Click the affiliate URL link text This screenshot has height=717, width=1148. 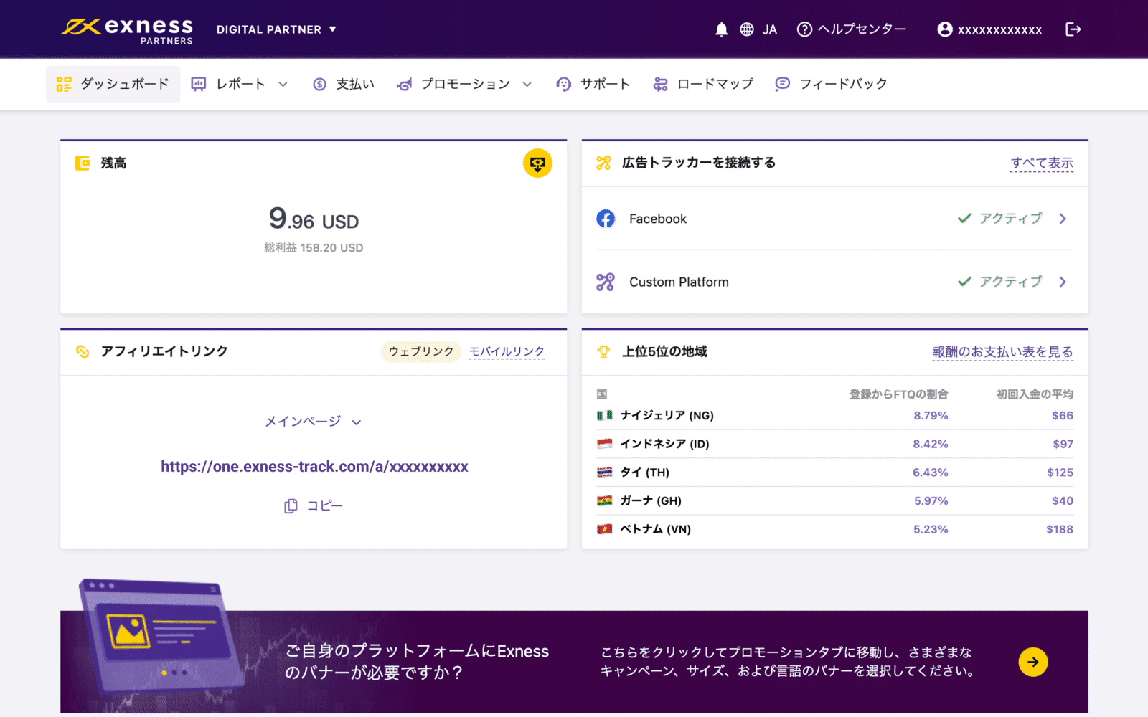click(x=314, y=467)
